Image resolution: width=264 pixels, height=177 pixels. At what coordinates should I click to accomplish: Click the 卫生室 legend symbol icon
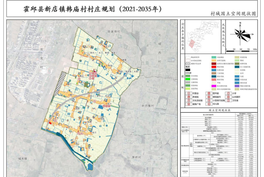228,101
